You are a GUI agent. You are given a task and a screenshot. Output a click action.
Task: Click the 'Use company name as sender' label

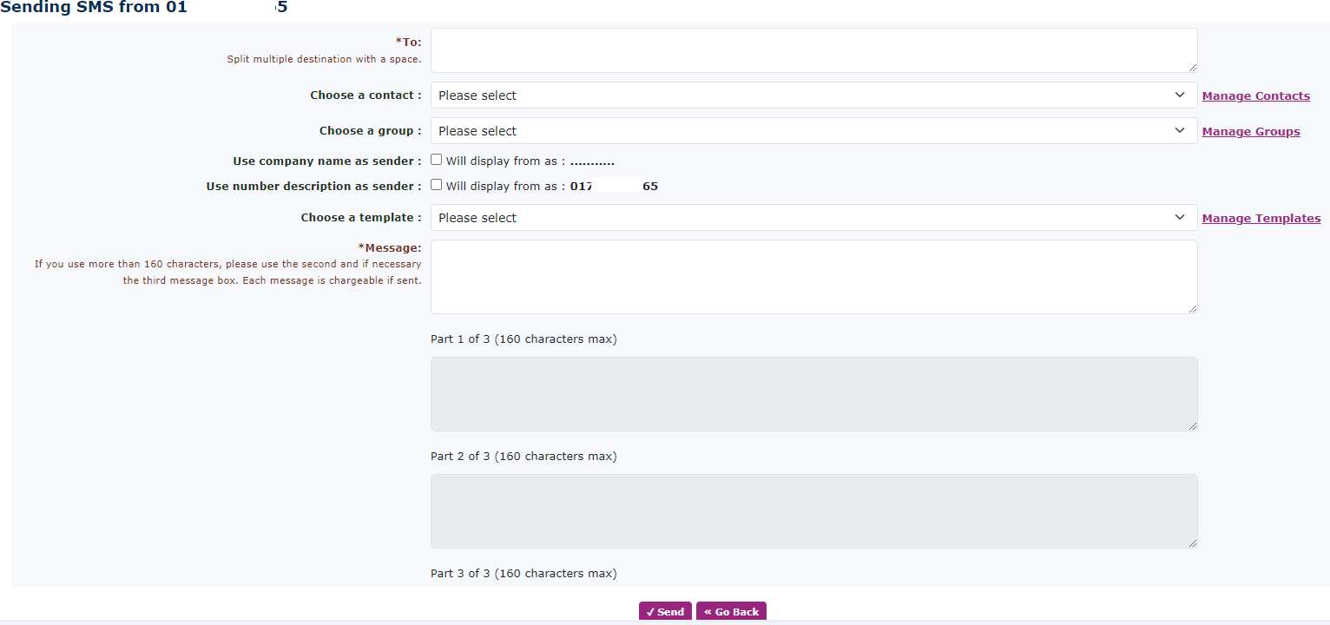327,161
